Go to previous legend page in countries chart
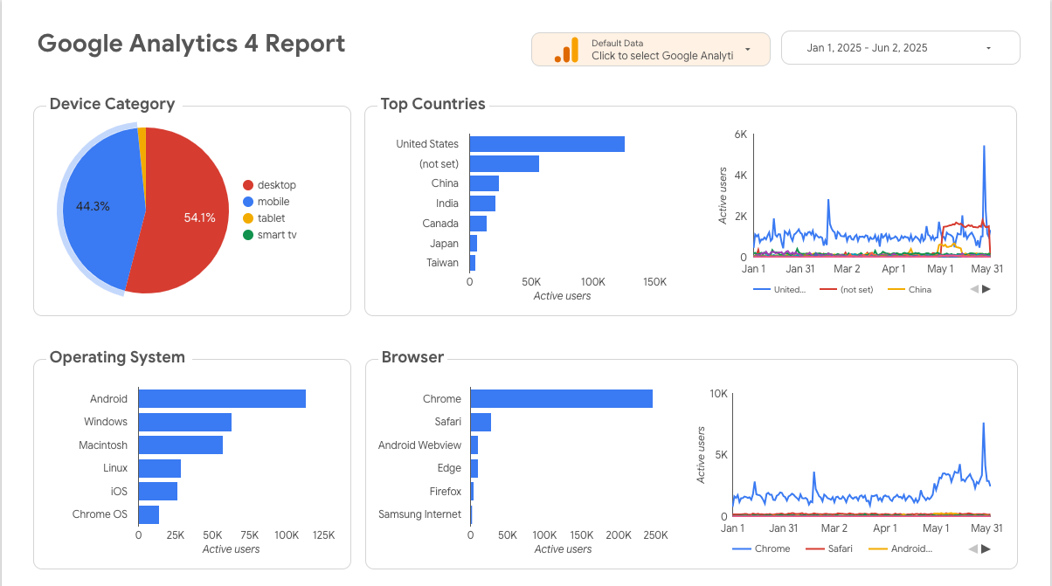 [x=973, y=289]
